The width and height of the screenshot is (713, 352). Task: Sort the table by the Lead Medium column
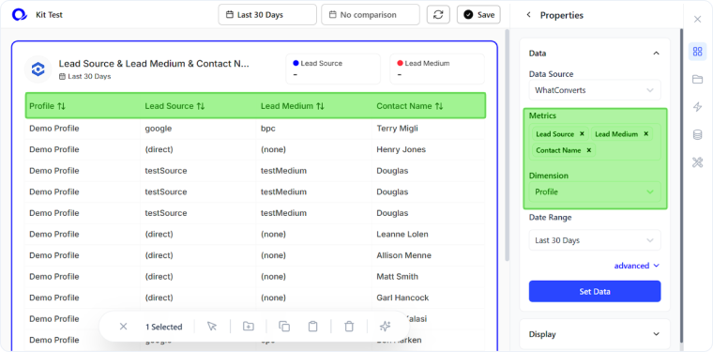click(320, 106)
